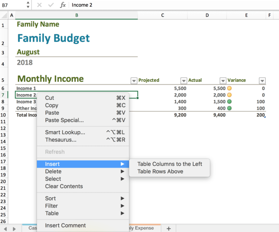Click the Projected value 1,400 cell
This screenshot has height=232, width=279.
pyautogui.click(x=162, y=102)
